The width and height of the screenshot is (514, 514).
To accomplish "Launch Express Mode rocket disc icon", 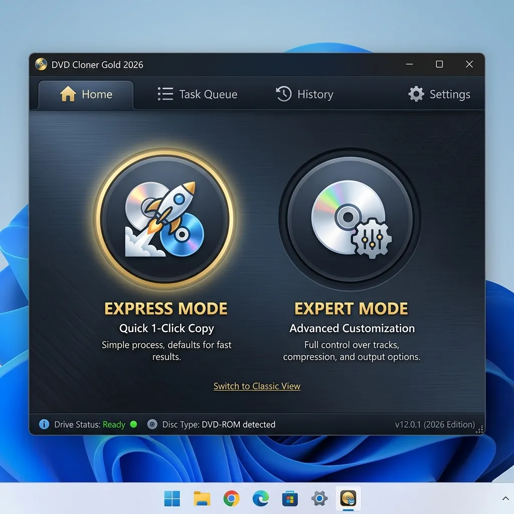I will point(165,219).
